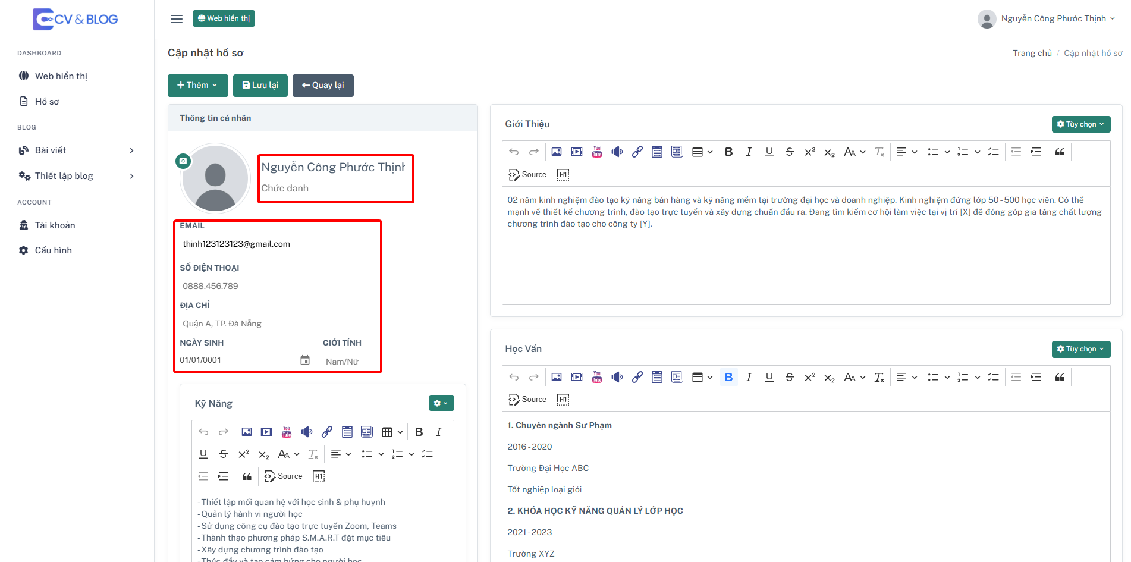The height and width of the screenshot is (562, 1131).
Task: Click the green Web hiển thị header button
Action: point(224,18)
